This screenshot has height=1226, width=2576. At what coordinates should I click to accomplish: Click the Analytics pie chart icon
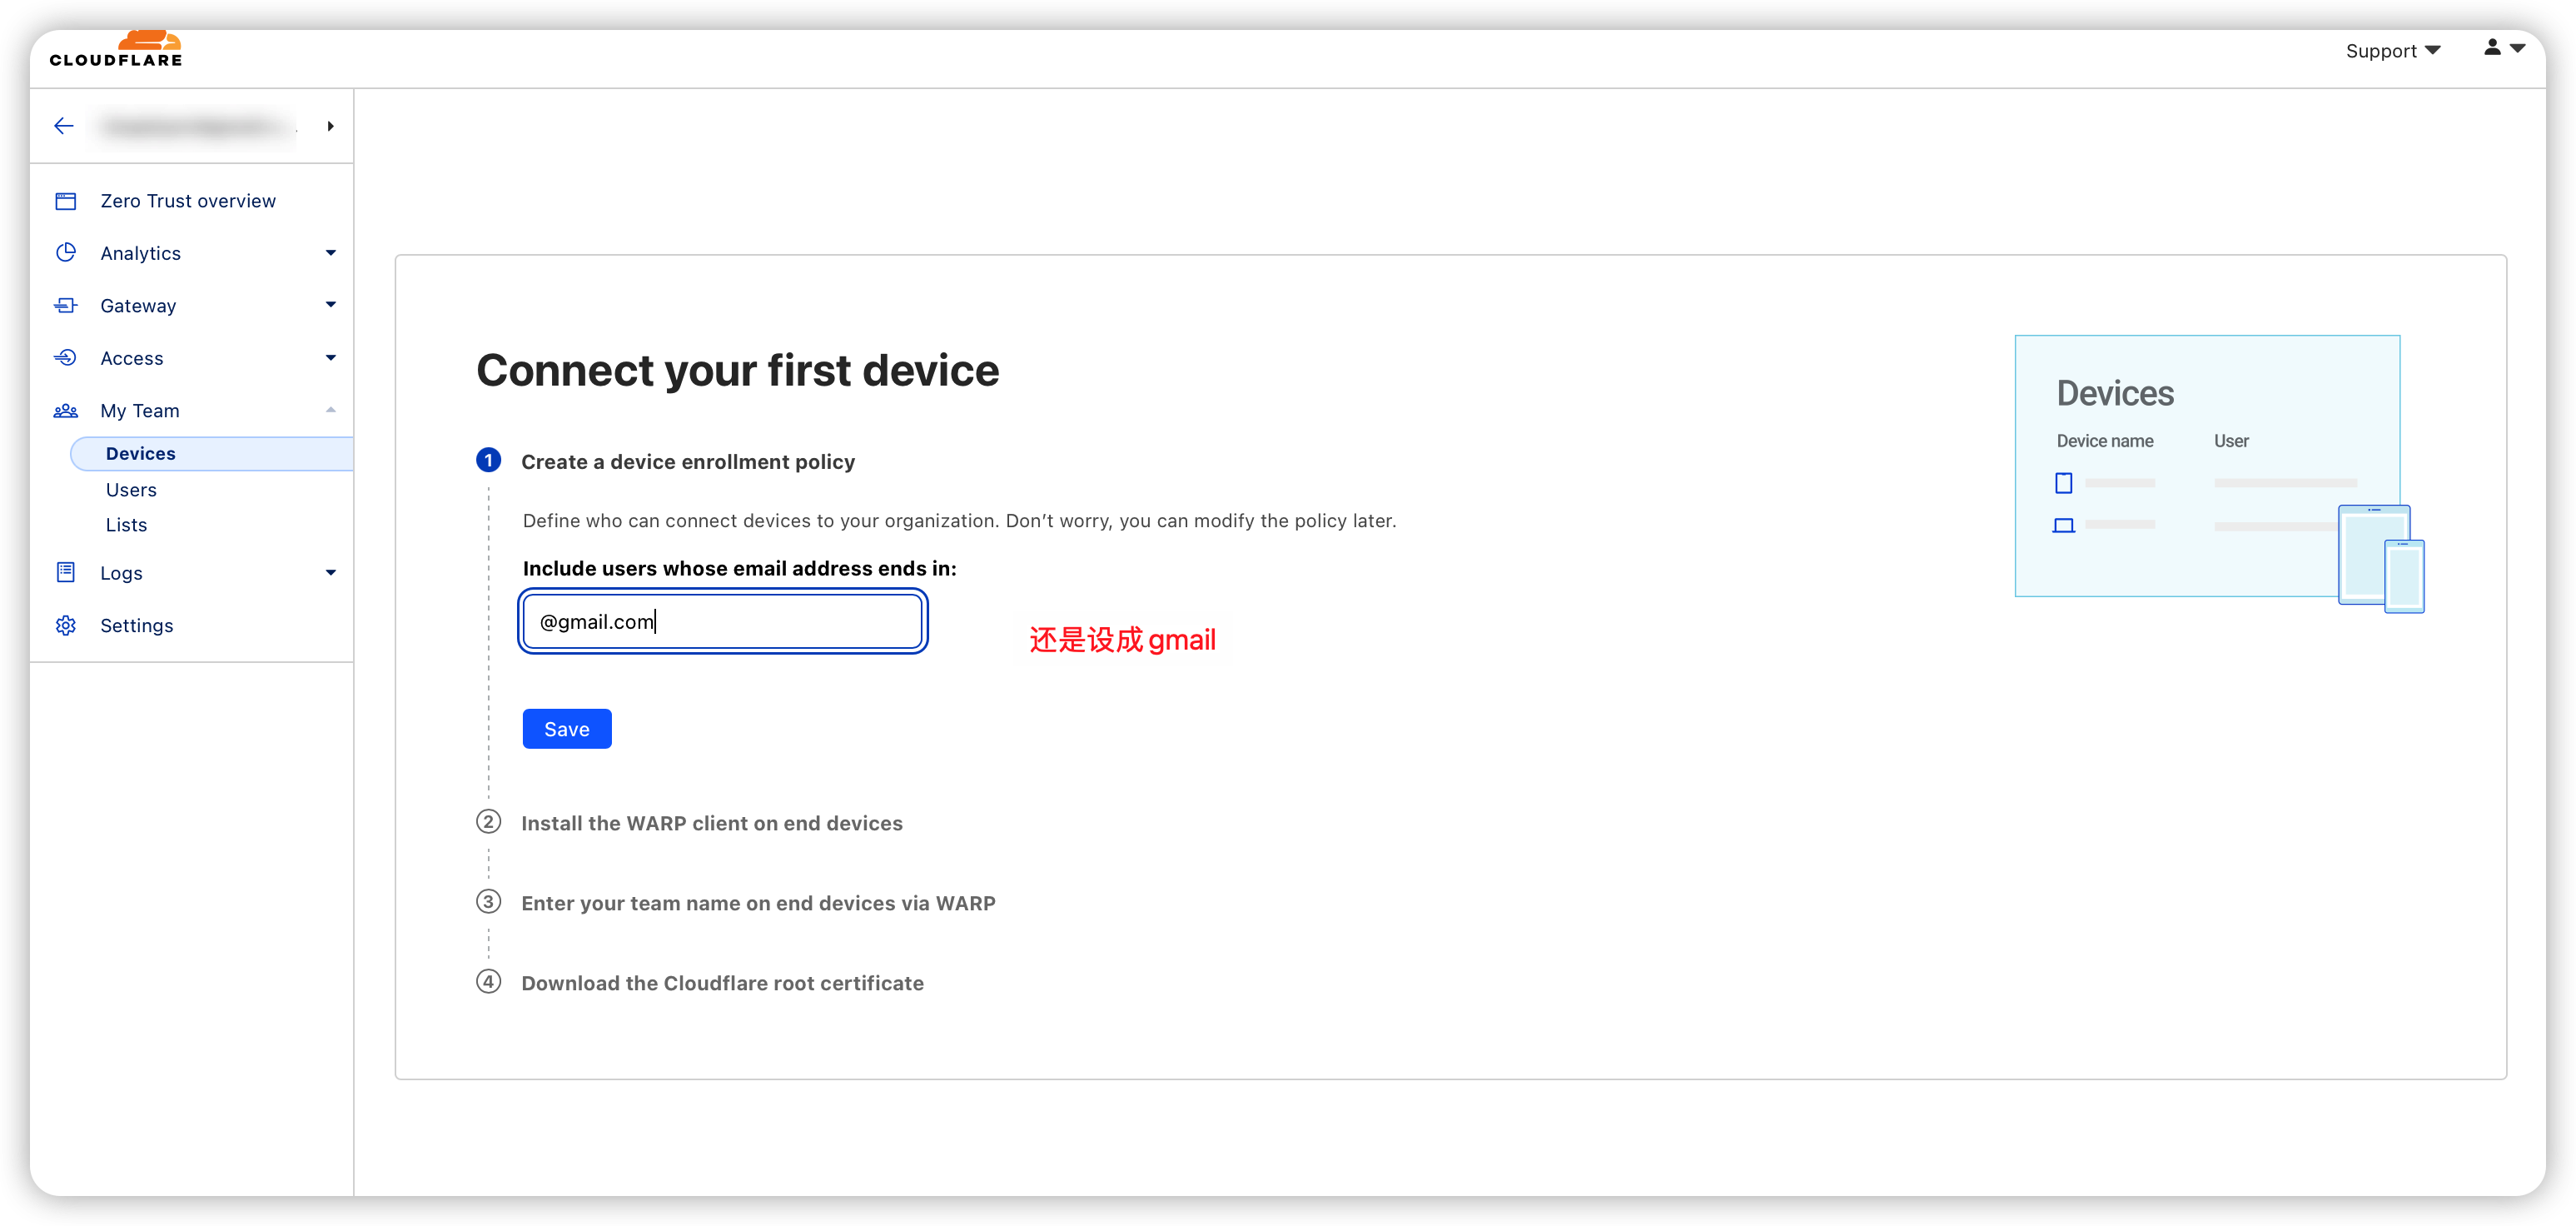pos(66,253)
